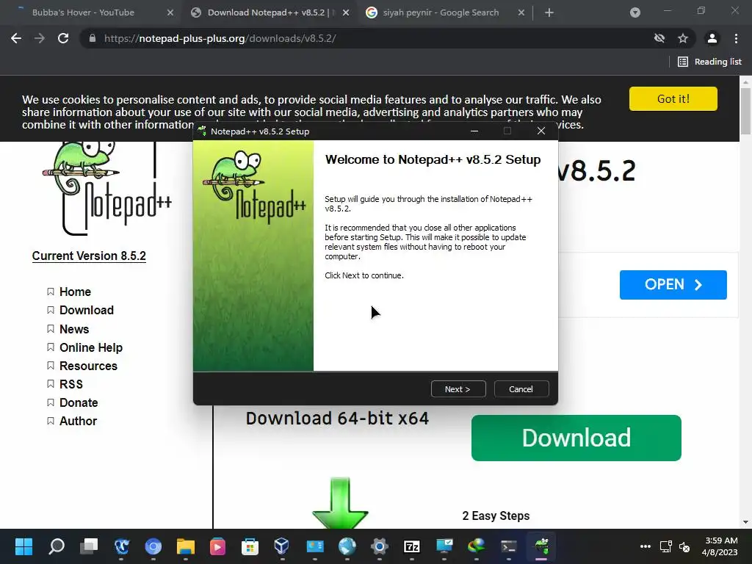The height and width of the screenshot is (564, 752).
Task: Close the Notepad++ Setup window
Action: [541, 131]
